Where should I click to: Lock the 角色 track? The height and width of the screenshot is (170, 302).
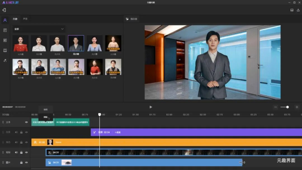click(21, 142)
